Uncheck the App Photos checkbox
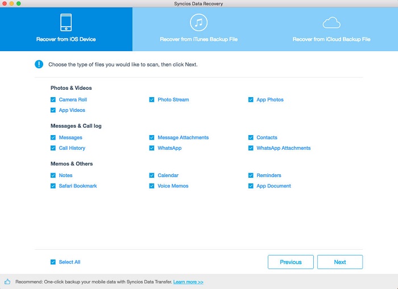 (251, 99)
